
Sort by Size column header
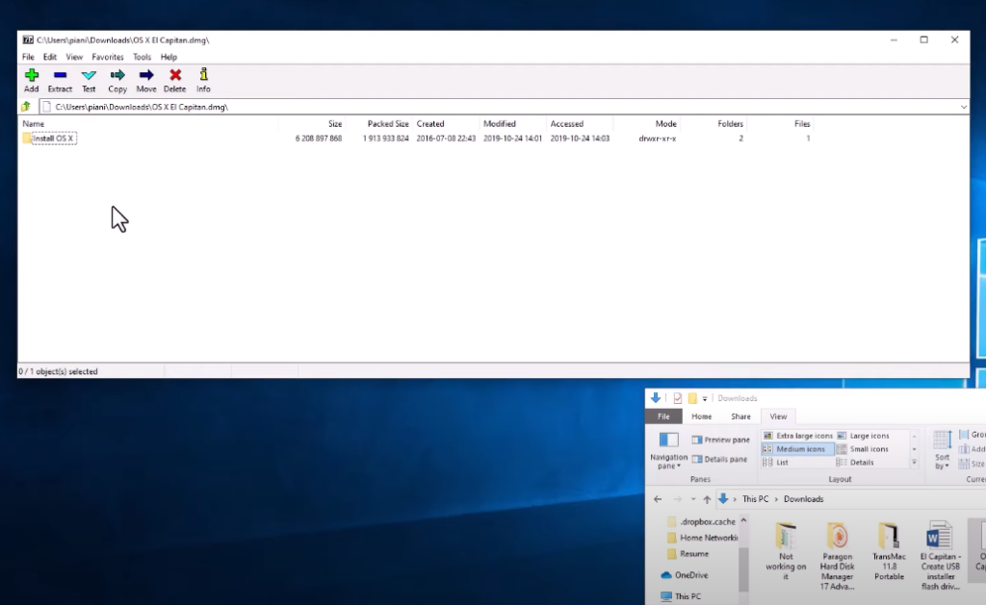[x=334, y=124]
